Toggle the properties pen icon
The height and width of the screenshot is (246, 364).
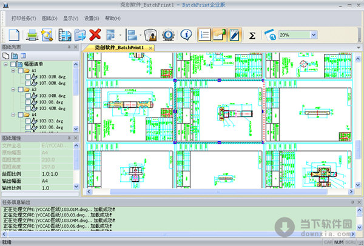[234, 35]
